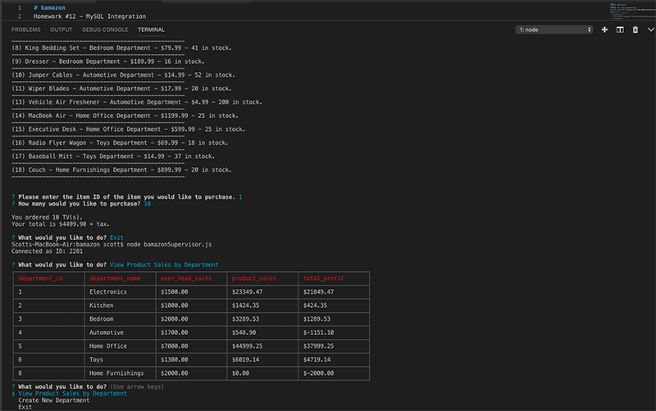Viewport: 656px width, 411px height.
Task: Split the terminal panel
Action: [x=620, y=29]
